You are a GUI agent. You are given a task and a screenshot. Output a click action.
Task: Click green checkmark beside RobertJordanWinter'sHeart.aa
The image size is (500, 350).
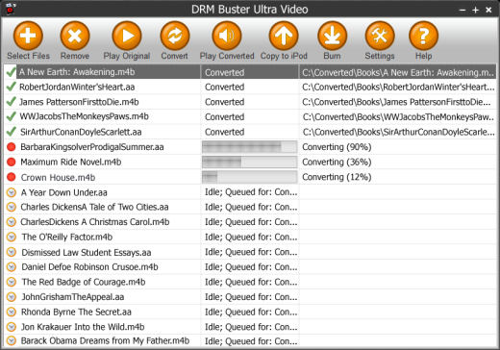(12, 87)
